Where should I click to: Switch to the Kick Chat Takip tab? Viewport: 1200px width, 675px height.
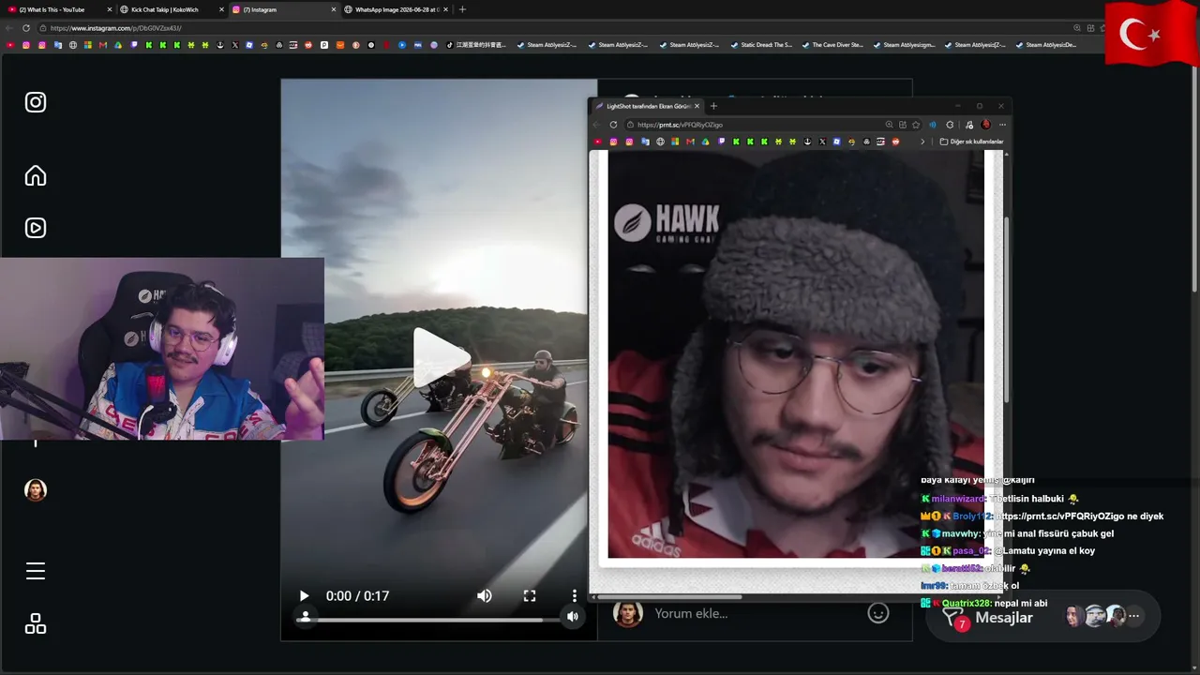point(171,9)
